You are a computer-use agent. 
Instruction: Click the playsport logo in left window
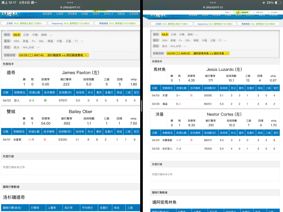(9, 14)
